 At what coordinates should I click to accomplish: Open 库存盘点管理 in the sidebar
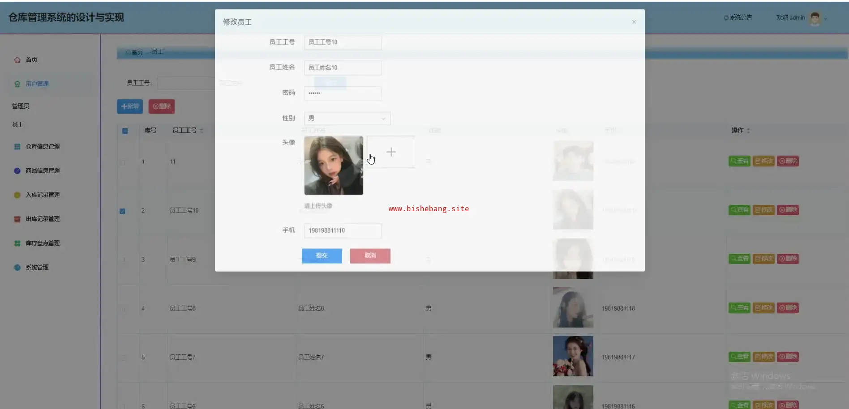click(x=42, y=243)
